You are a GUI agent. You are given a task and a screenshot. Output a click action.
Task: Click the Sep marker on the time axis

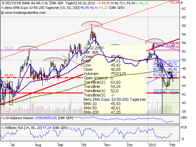60,145
